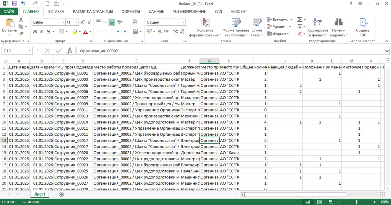391x205 pixels.
Task: Center text horizontally
Action: [x=105, y=32]
